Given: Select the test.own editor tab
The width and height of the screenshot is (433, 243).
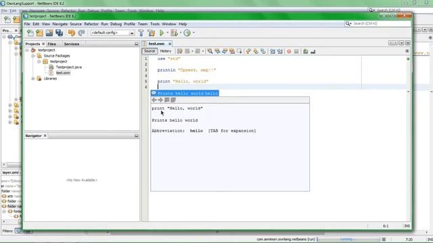Looking at the screenshot, I should [x=156, y=44].
